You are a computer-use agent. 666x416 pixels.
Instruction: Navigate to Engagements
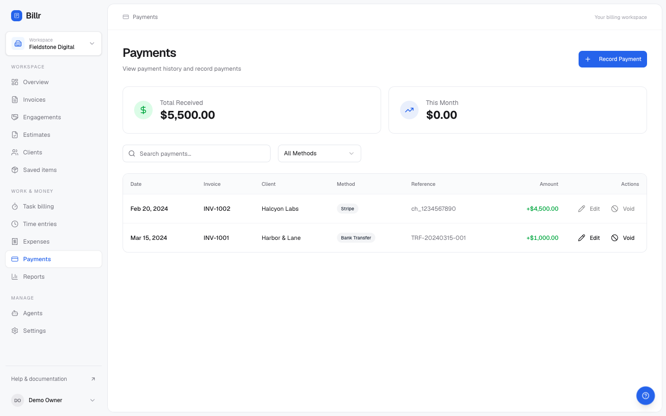pos(54,117)
